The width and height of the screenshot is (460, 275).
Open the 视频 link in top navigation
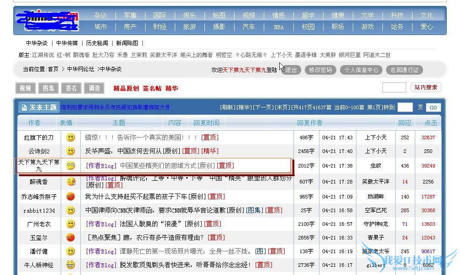click(249, 15)
